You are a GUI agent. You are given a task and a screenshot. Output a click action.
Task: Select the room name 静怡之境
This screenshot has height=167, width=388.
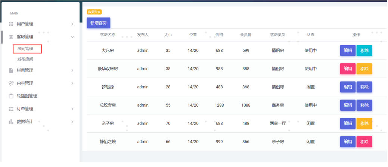(x=108, y=142)
